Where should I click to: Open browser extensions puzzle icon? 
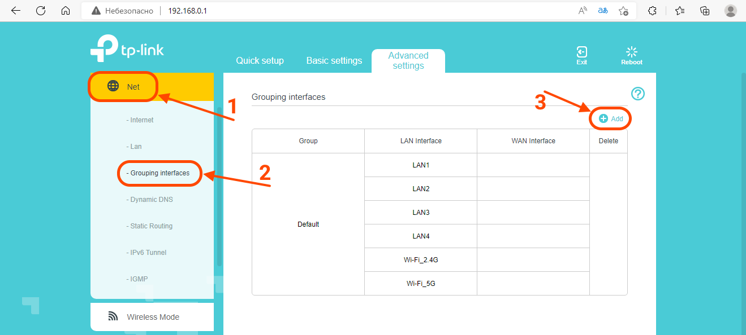pyautogui.click(x=652, y=11)
